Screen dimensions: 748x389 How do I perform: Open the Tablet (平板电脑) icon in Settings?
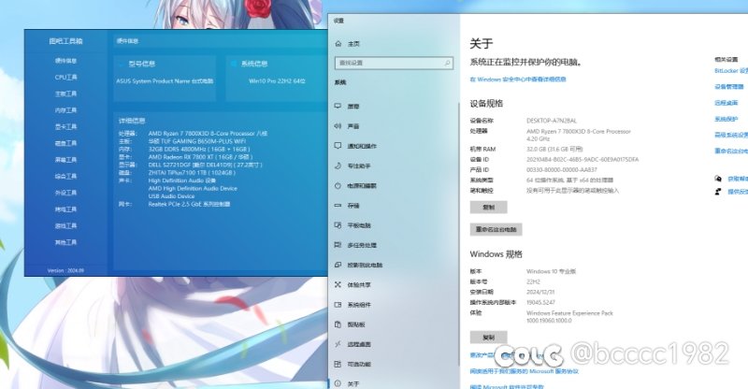[338, 224]
